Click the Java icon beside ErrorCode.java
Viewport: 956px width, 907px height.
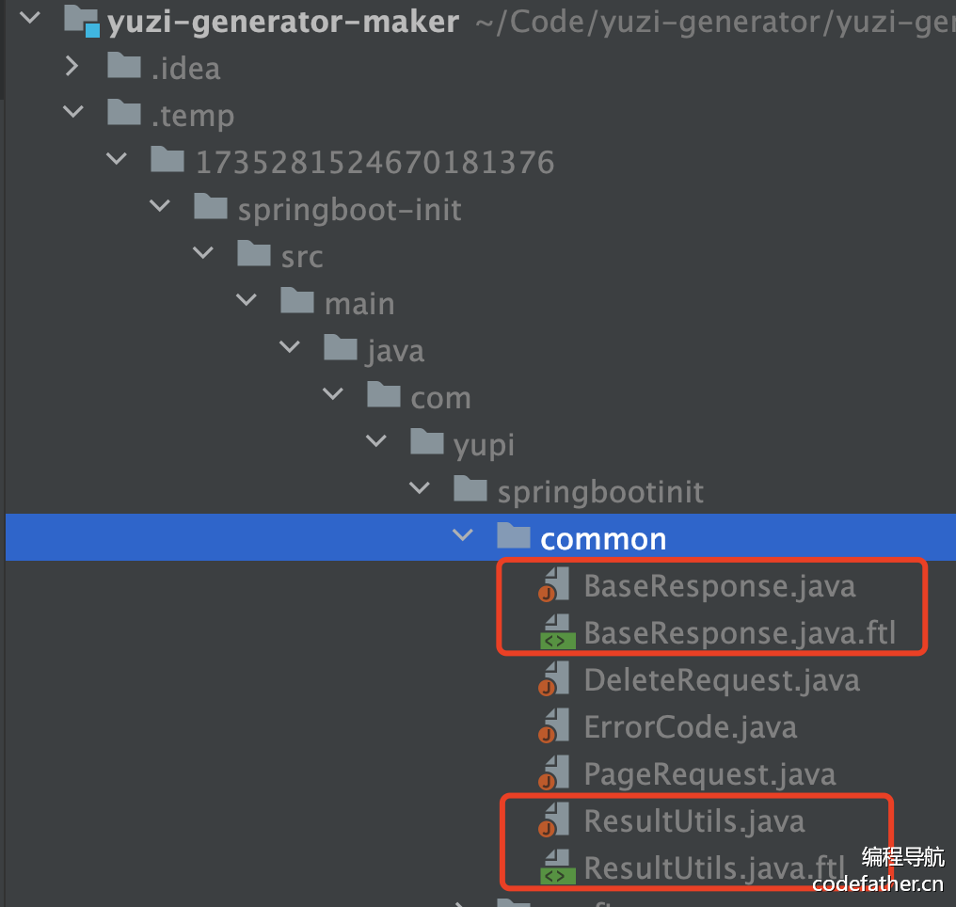click(x=555, y=726)
